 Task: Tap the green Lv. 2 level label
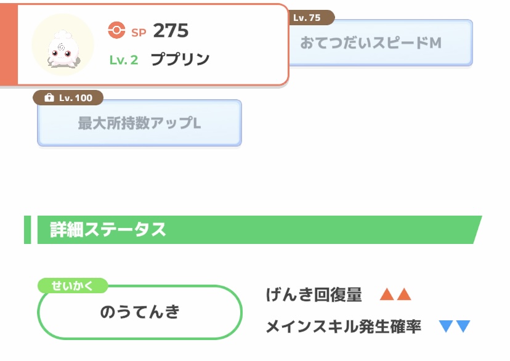pos(124,60)
